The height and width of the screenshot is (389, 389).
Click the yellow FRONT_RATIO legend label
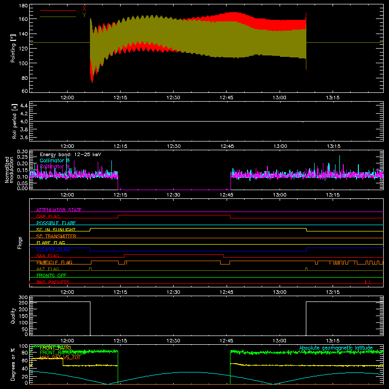click(x=55, y=348)
